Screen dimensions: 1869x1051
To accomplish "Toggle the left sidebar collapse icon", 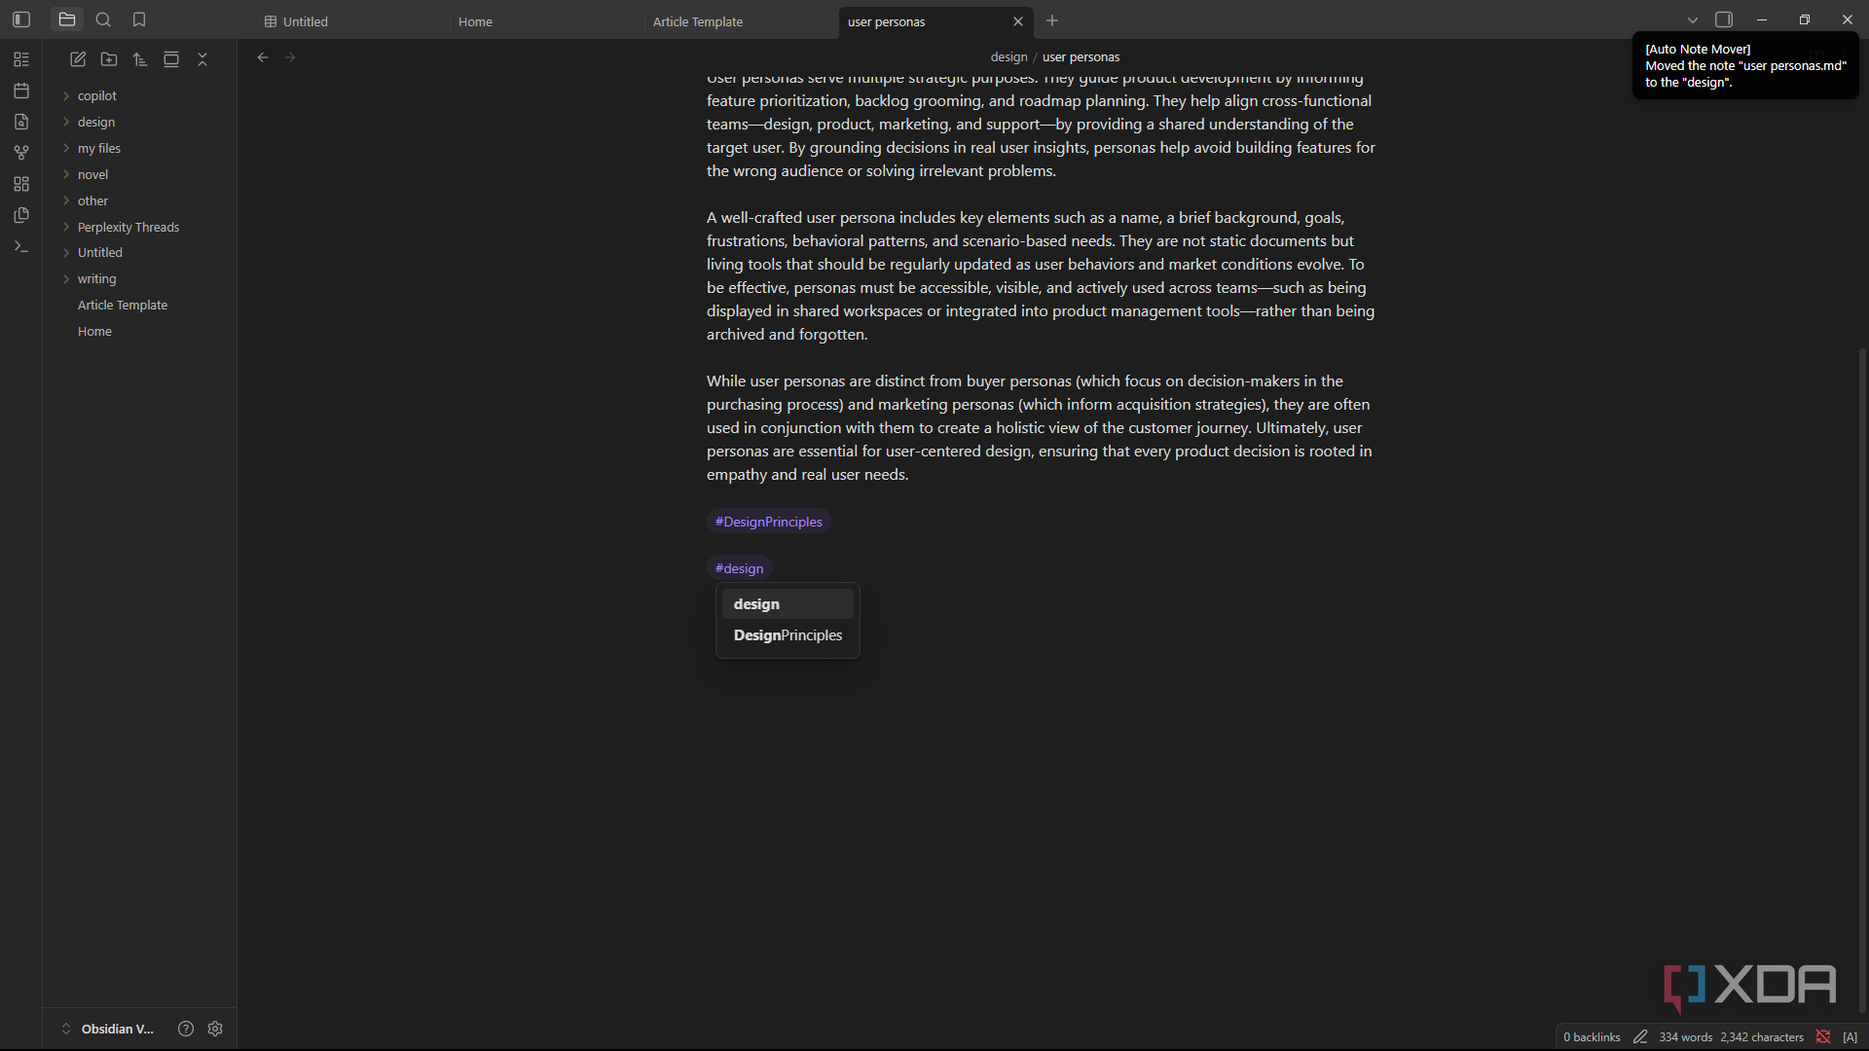I will [x=21, y=19].
